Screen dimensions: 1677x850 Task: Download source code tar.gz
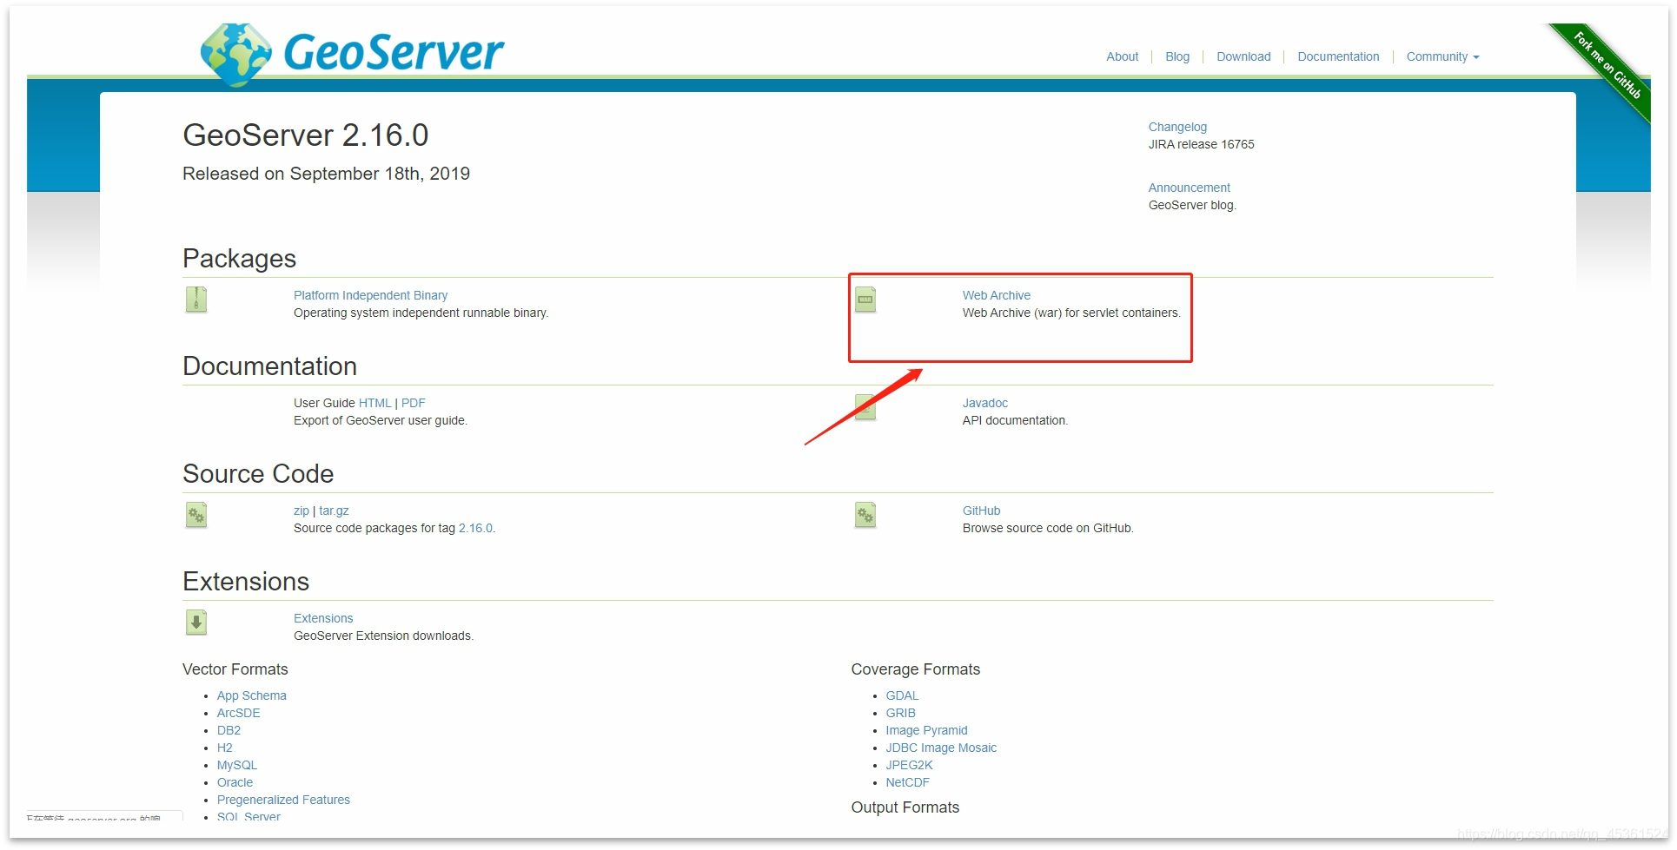point(334,511)
